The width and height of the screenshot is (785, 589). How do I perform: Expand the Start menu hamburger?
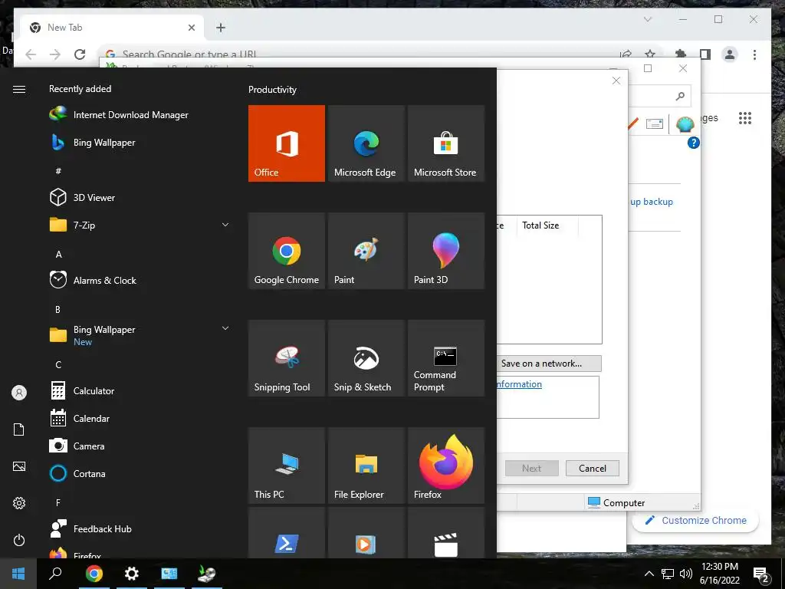coord(19,89)
